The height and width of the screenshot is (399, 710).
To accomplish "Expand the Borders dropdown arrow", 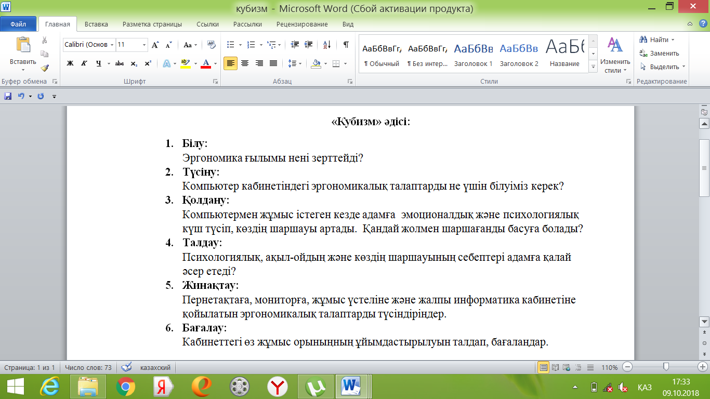I will point(346,63).
